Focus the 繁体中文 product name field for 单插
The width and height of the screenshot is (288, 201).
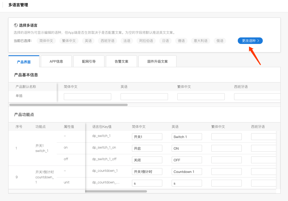pyautogui.click(x=201, y=97)
